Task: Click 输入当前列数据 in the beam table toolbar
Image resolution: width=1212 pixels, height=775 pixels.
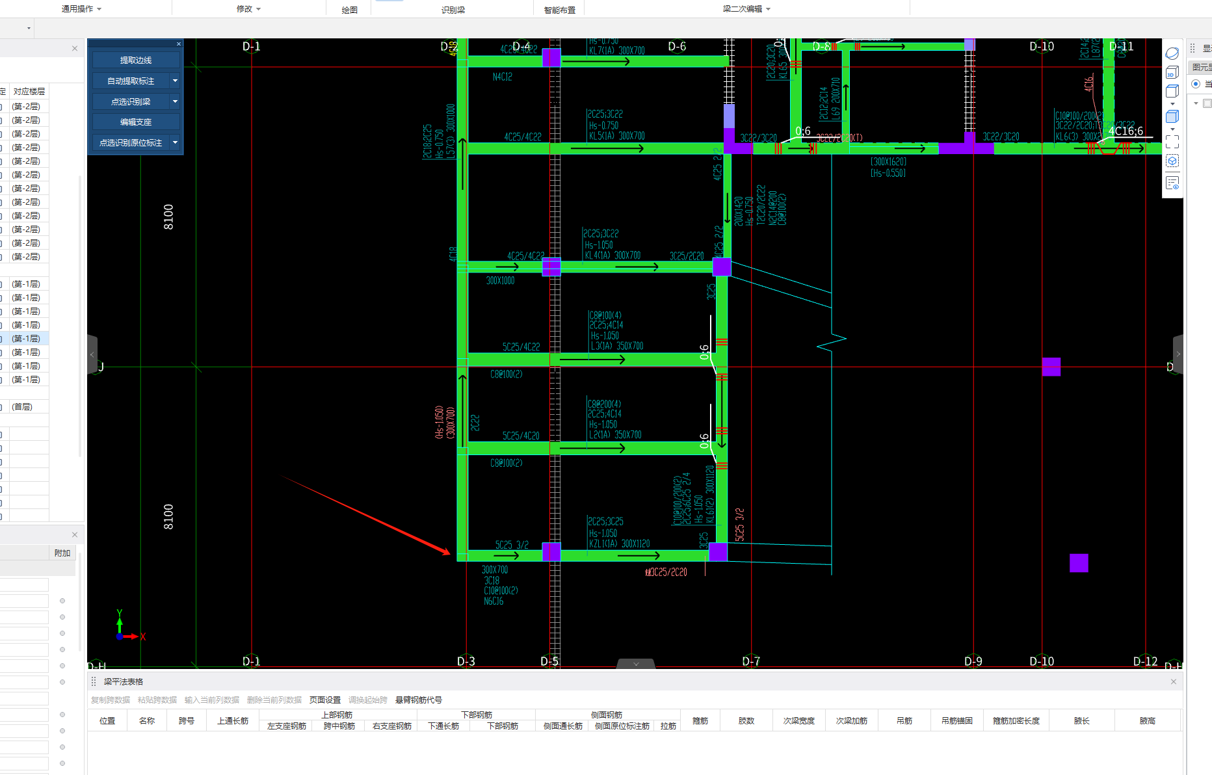Action: pyautogui.click(x=212, y=700)
